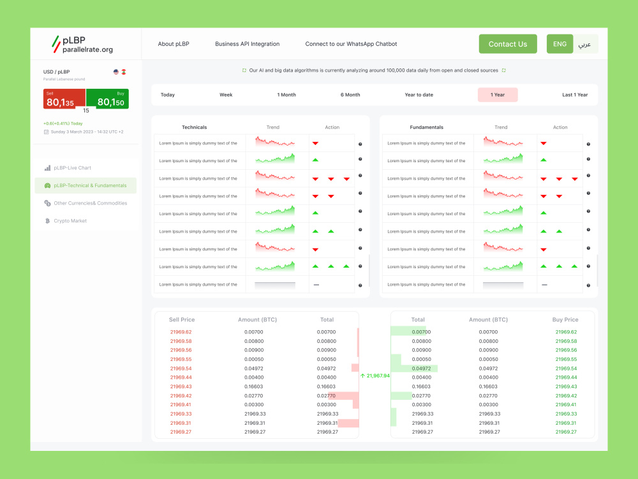Click the spread value 15
The height and width of the screenshot is (479, 638).
[x=86, y=110]
